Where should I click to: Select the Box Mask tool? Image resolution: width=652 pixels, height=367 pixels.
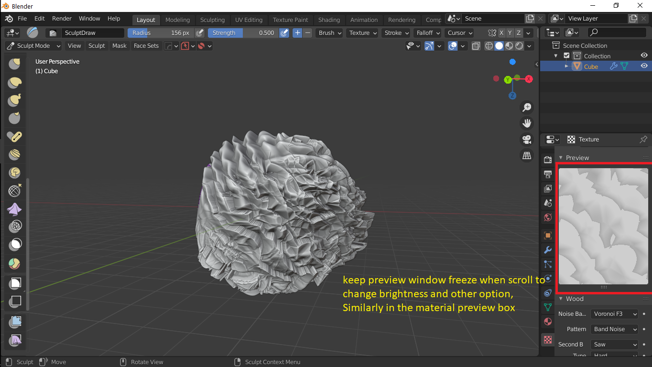[15, 283]
